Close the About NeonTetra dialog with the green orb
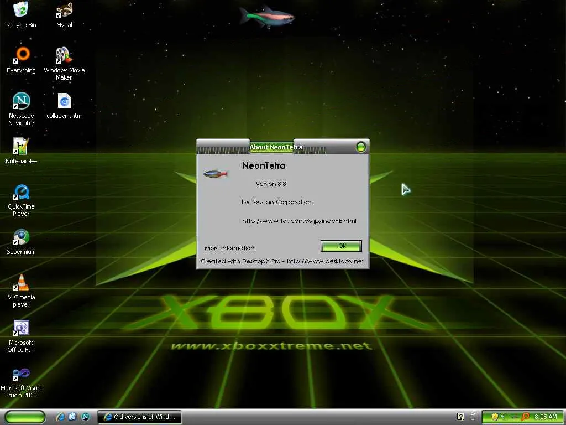This screenshot has width=566, height=425. coord(360,147)
